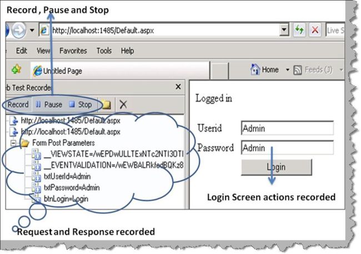The height and width of the screenshot is (254, 361).
Task: Collapse the Form Post Parameters node
Action: (13, 143)
